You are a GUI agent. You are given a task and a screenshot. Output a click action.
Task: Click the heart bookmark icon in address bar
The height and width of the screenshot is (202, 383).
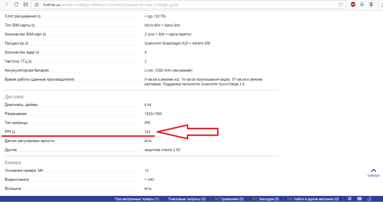click(x=341, y=5)
